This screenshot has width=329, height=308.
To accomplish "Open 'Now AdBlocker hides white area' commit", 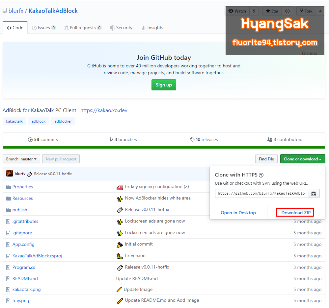I will tap(158, 198).
